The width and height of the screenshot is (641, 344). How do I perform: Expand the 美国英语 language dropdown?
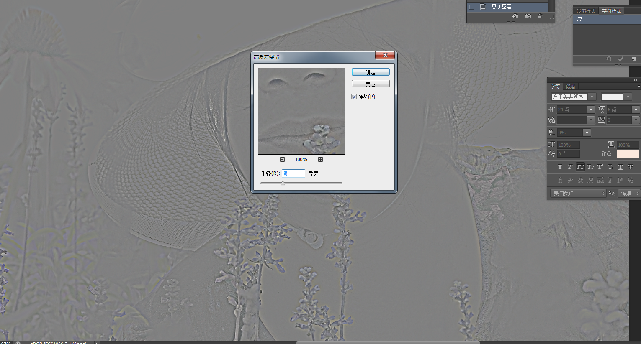click(x=603, y=193)
